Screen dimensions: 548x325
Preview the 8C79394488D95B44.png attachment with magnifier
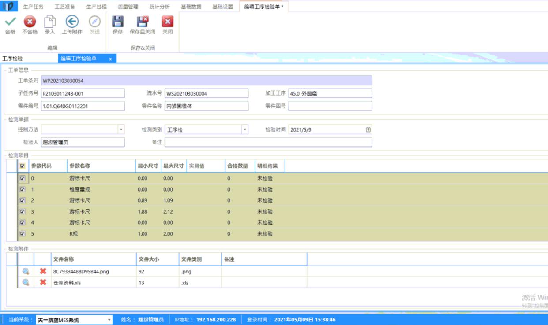click(26, 271)
